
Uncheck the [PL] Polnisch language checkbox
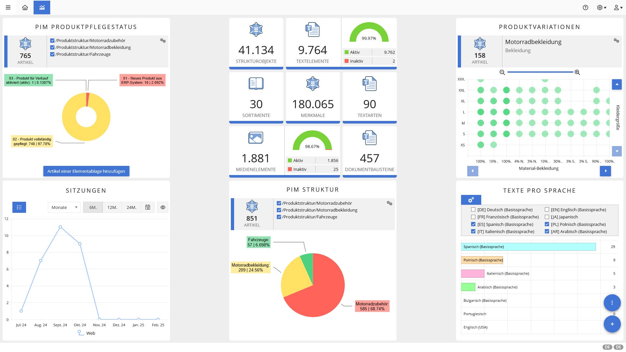coord(547,224)
